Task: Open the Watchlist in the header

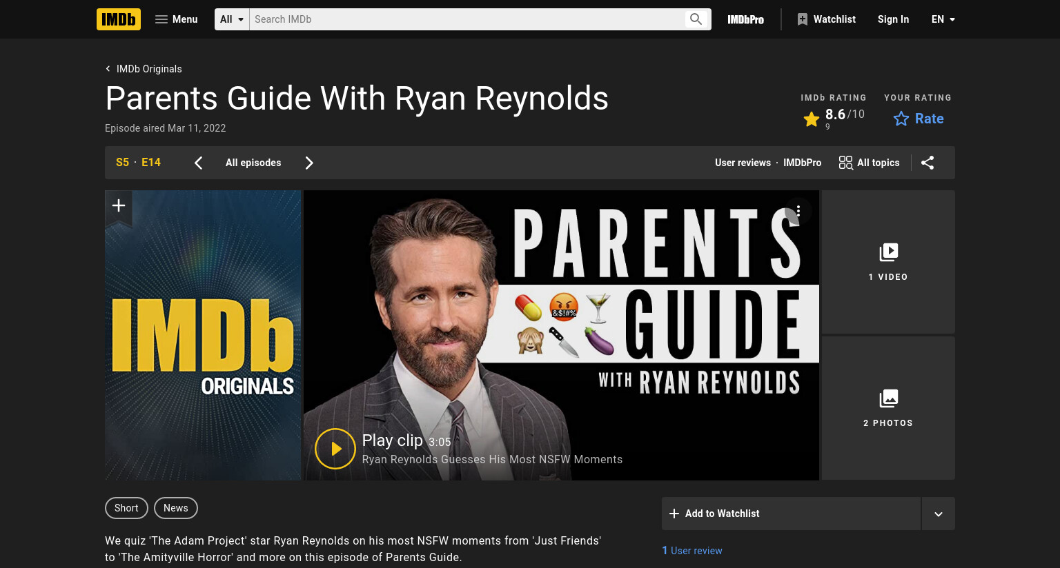Action: [827, 19]
